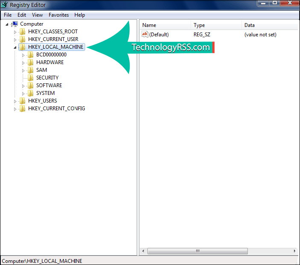Expand the SYSTEM key arrow

(24, 93)
